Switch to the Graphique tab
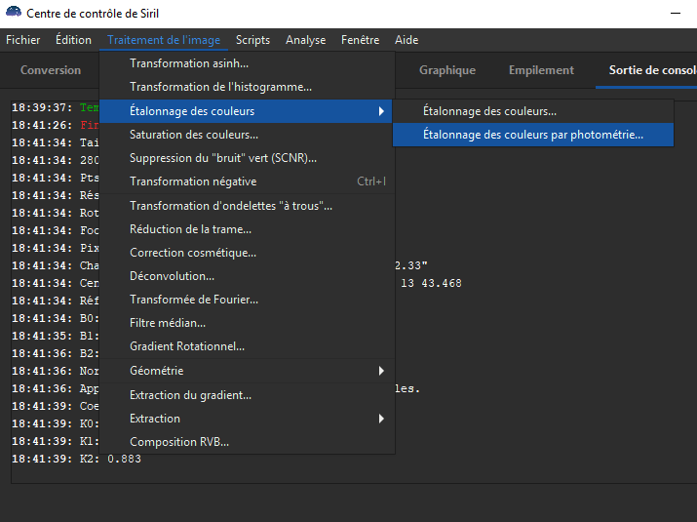 pyautogui.click(x=447, y=70)
